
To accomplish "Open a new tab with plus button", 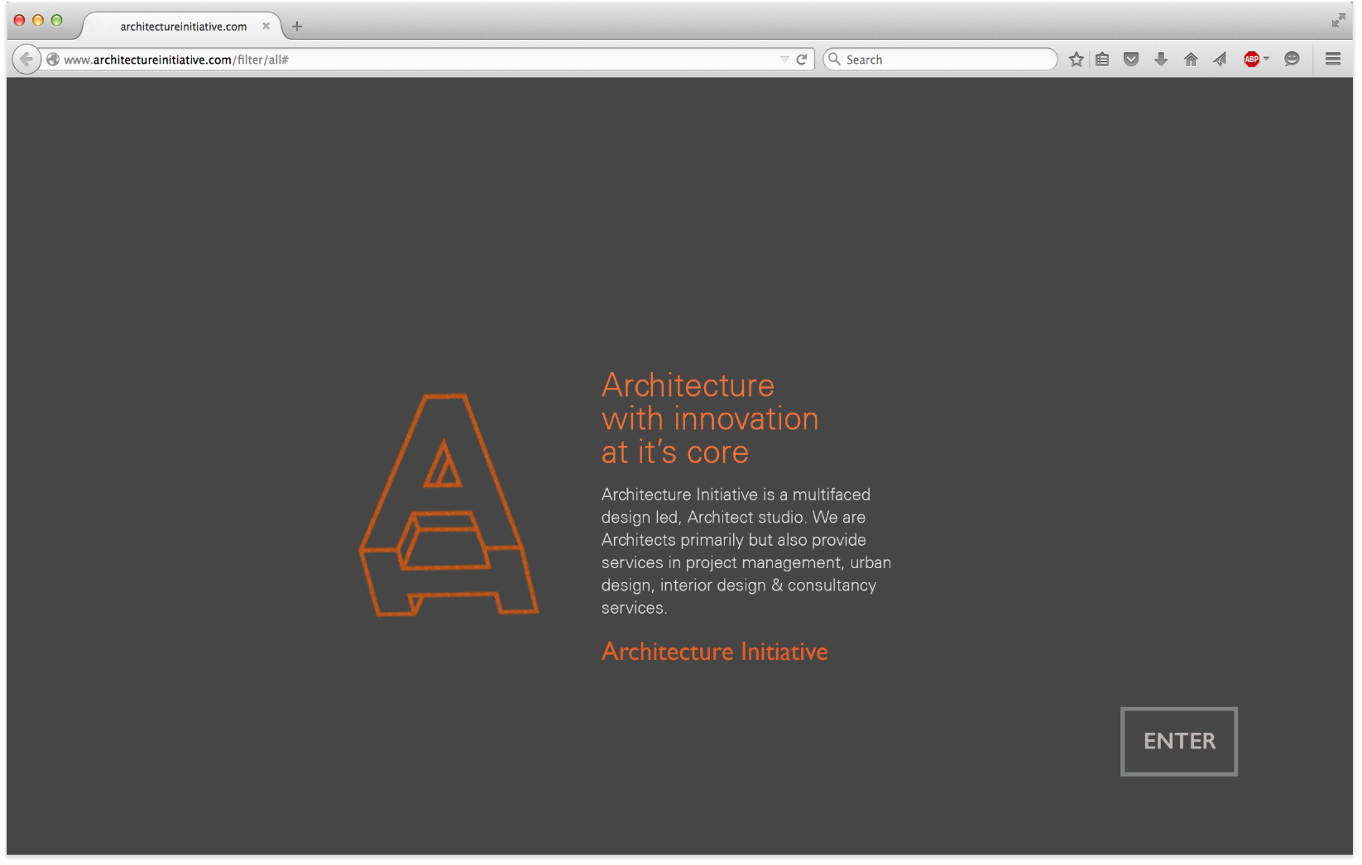I will click(297, 26).
